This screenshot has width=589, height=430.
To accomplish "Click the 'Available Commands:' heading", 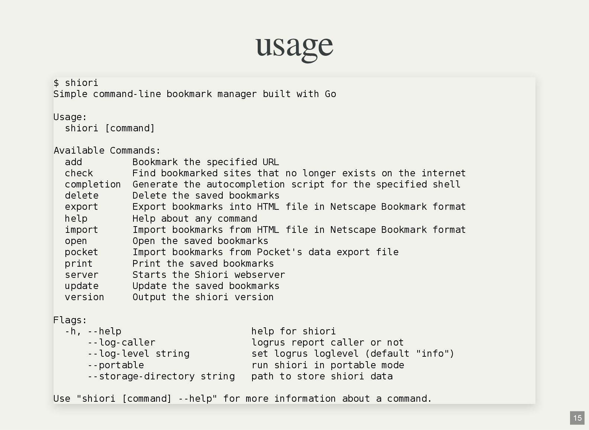I will tap(107, 151).
